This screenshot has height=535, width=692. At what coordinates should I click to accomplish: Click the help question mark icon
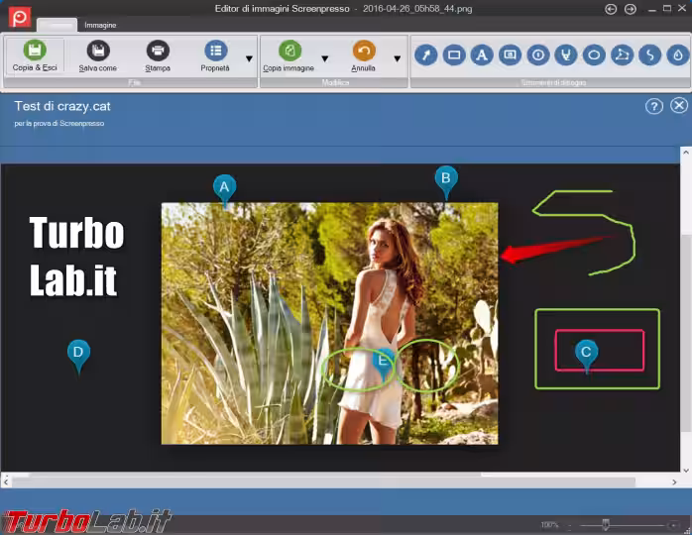(x=653, y=106)
